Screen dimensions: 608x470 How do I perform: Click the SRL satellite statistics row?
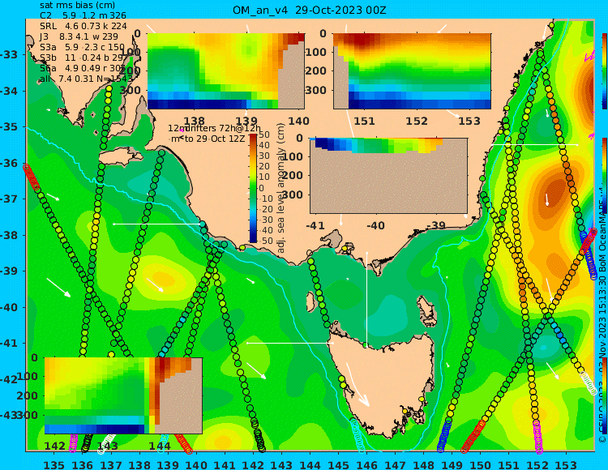click(83, 26)
